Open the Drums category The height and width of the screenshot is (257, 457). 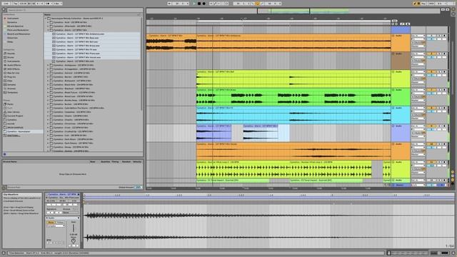11,57
